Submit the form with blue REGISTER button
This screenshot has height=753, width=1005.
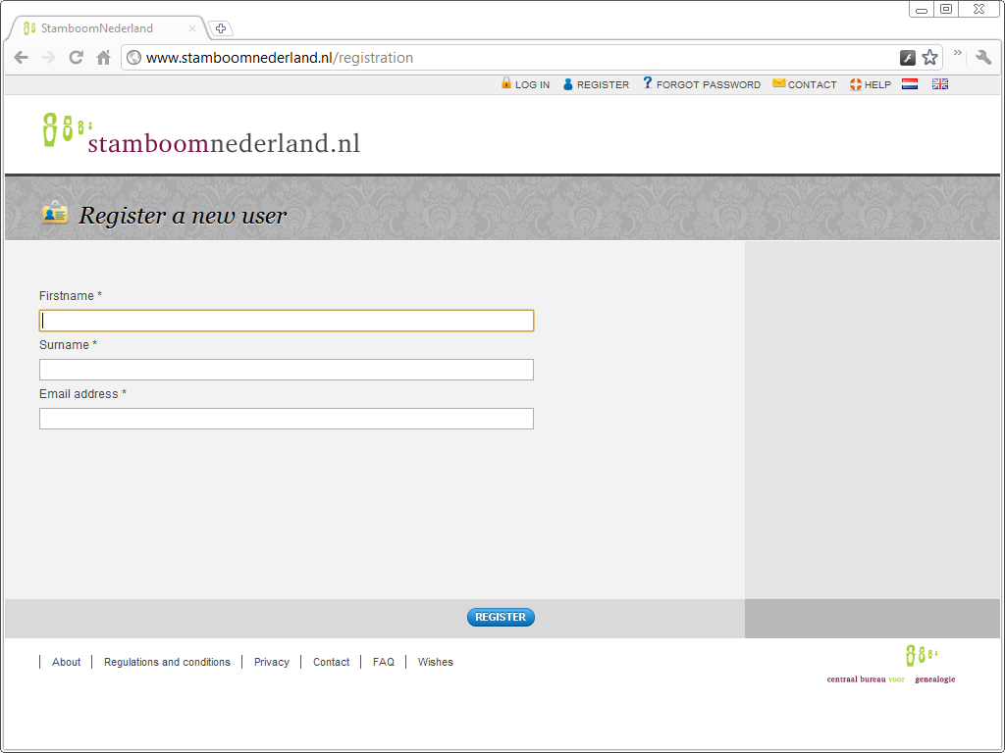[501, 618]
